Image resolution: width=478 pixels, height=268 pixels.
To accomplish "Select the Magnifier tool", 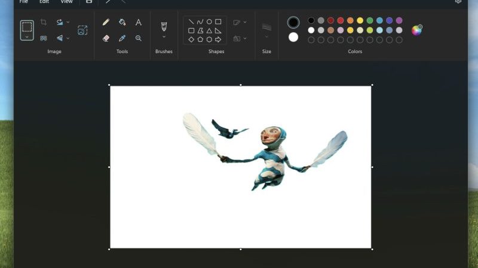I will 139,38.
